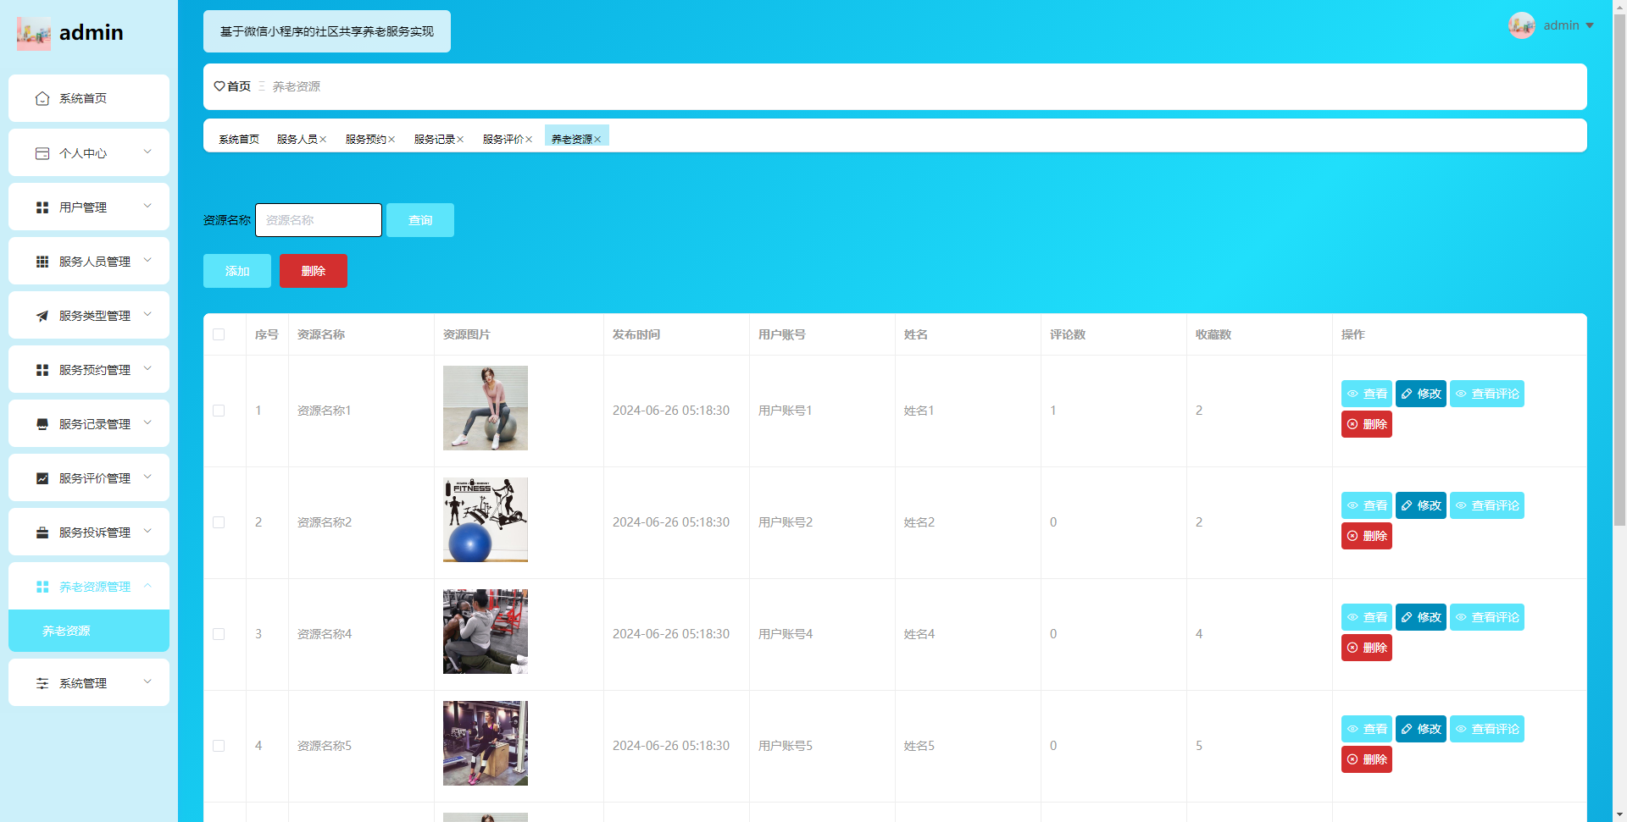Click the heart icon next to 首页 breadcrumb
The image size is (1627, 822).
(219, 86)
